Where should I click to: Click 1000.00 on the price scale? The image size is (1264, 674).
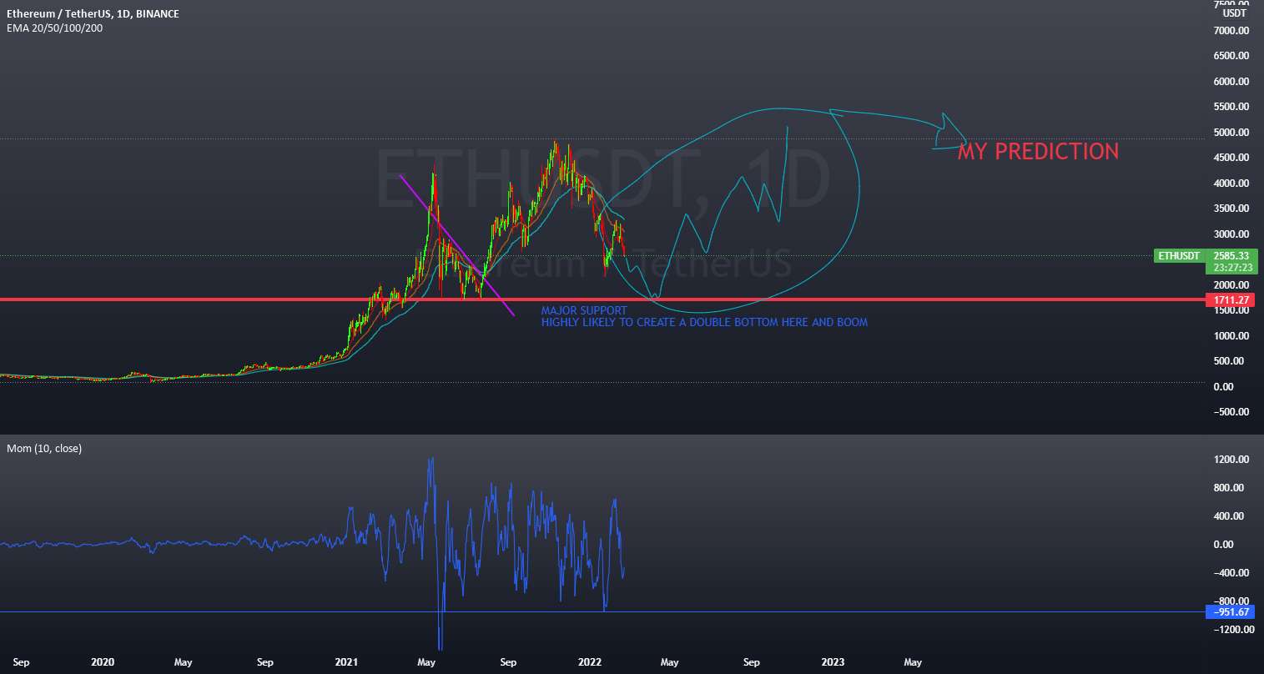click(1231, 336)
